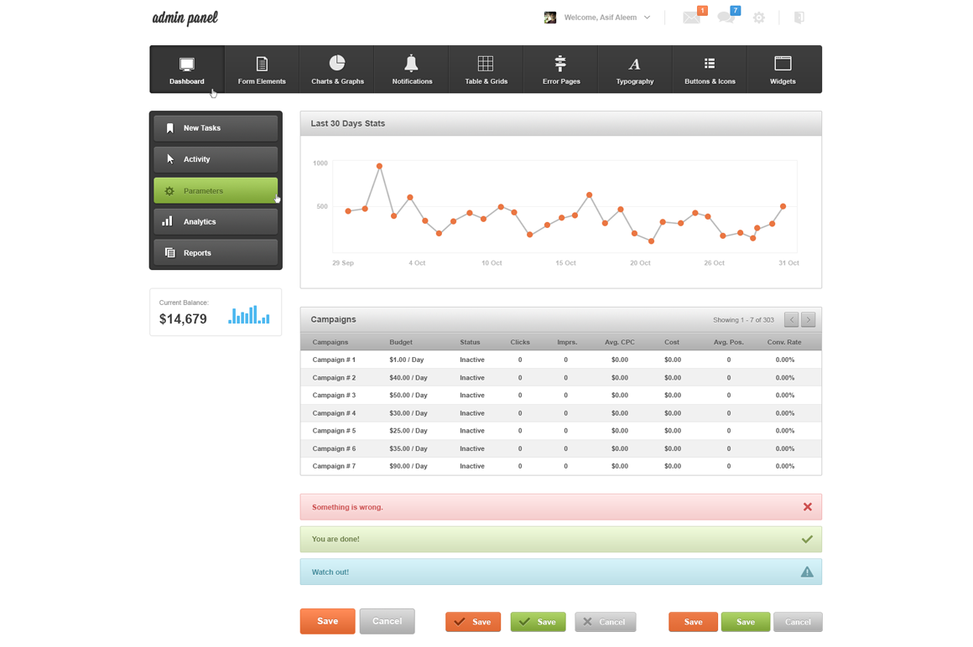The height and width of the screenshot is (647, 973).
Task: Click checkmark on 'You are done!' alert
Action: click(807, 540)
